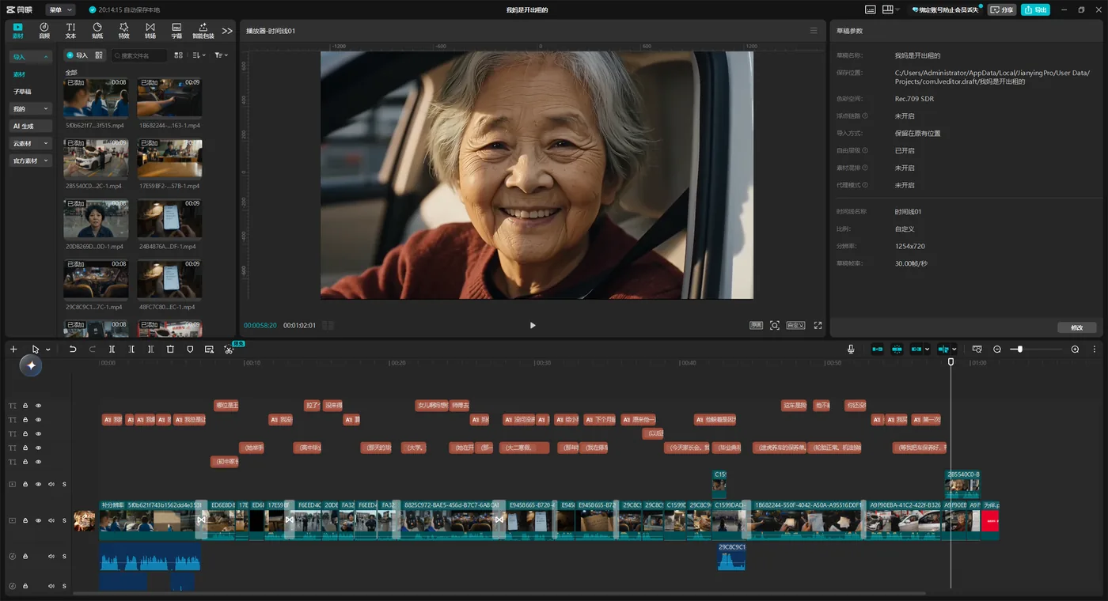Hide the topmost text track with eye icon
Image resolution: width=1108 pixels, height=601 pixels.
click(38, 406)
